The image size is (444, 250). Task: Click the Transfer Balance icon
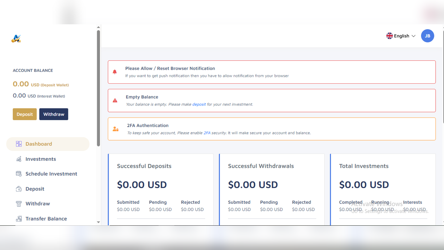point(19,219)
